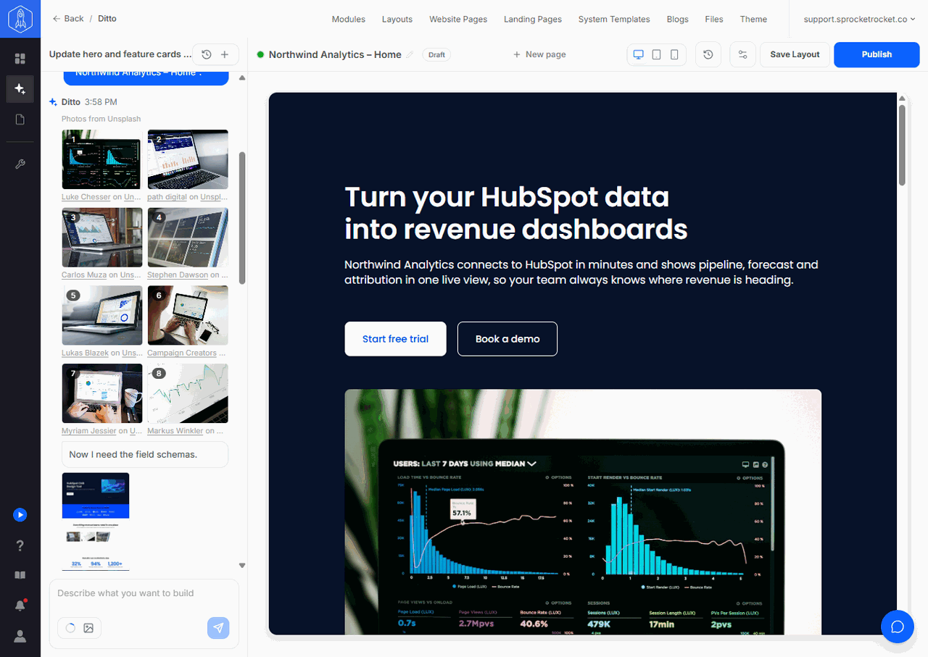Select Unsplash photo number 5
This screenshot has width=928, height=657.
point(102,315)
